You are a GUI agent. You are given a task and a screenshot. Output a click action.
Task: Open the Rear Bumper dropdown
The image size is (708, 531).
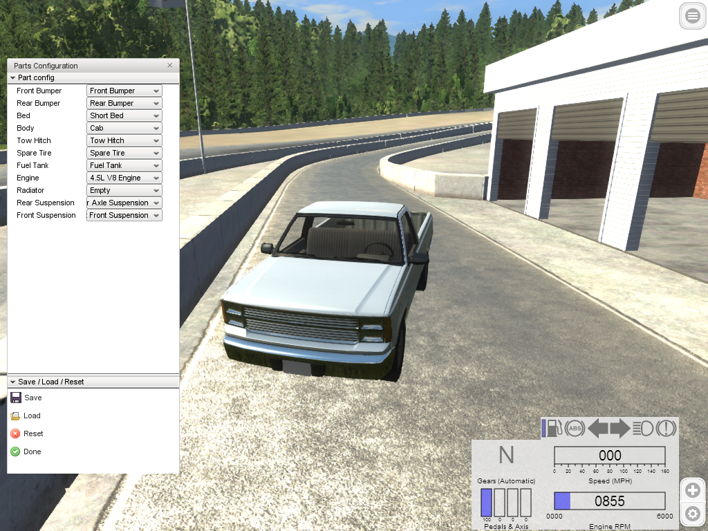click(124, 103)
